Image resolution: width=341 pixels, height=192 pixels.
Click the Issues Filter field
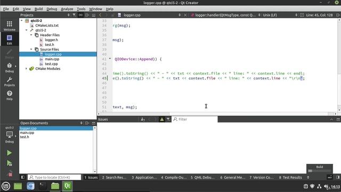(x=194, y=119)
